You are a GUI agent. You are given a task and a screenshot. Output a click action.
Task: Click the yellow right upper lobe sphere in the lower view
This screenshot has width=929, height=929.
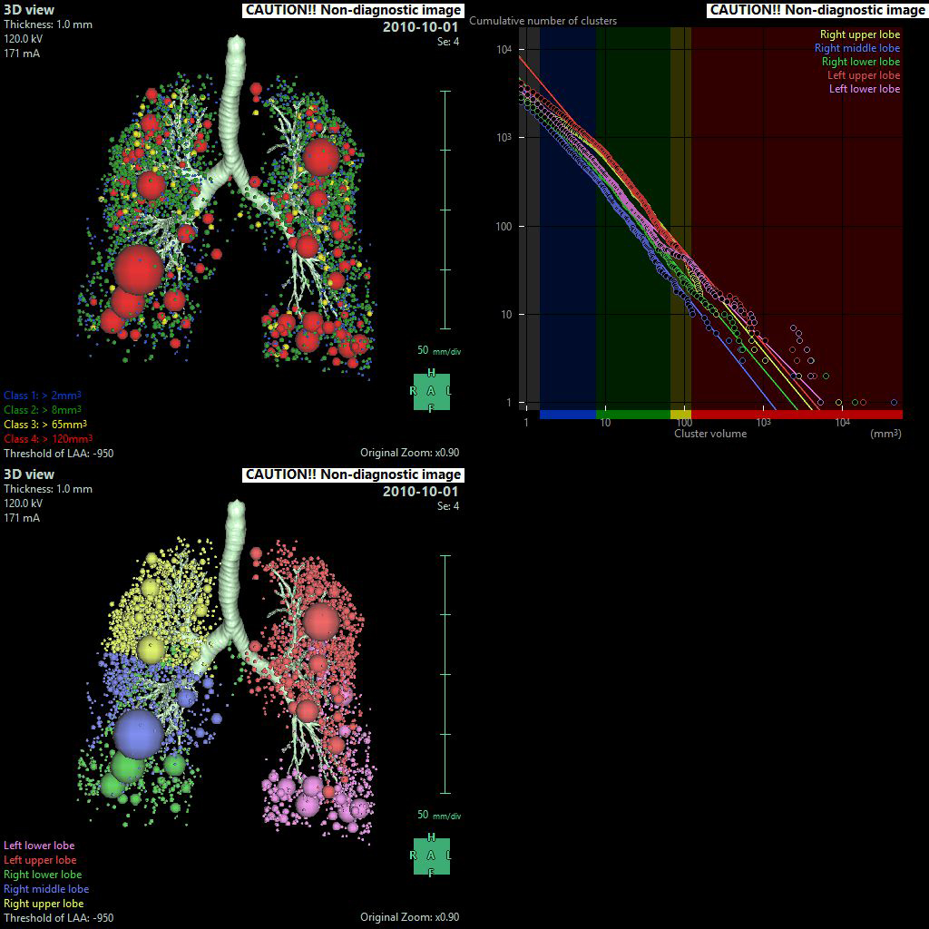151,648
